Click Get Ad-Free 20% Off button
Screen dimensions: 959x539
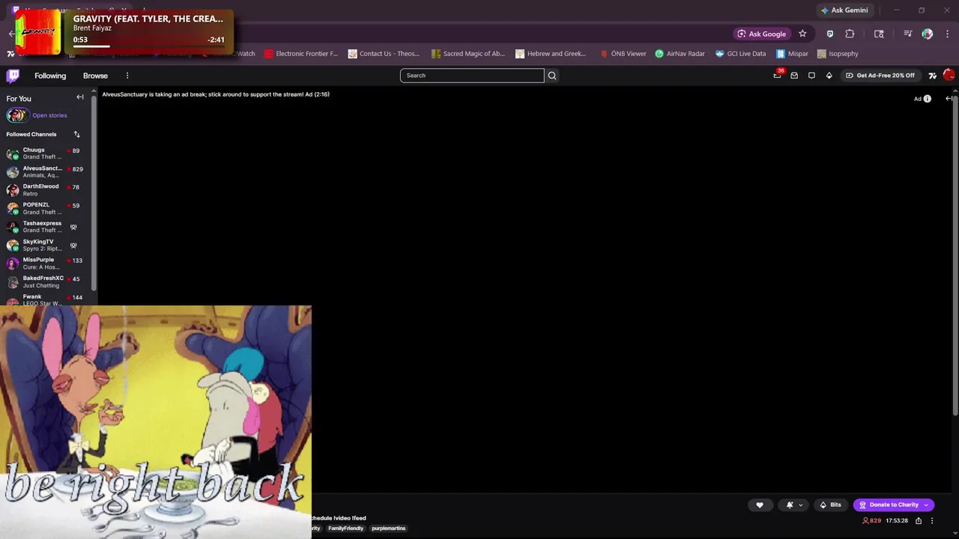click(880, 76)
